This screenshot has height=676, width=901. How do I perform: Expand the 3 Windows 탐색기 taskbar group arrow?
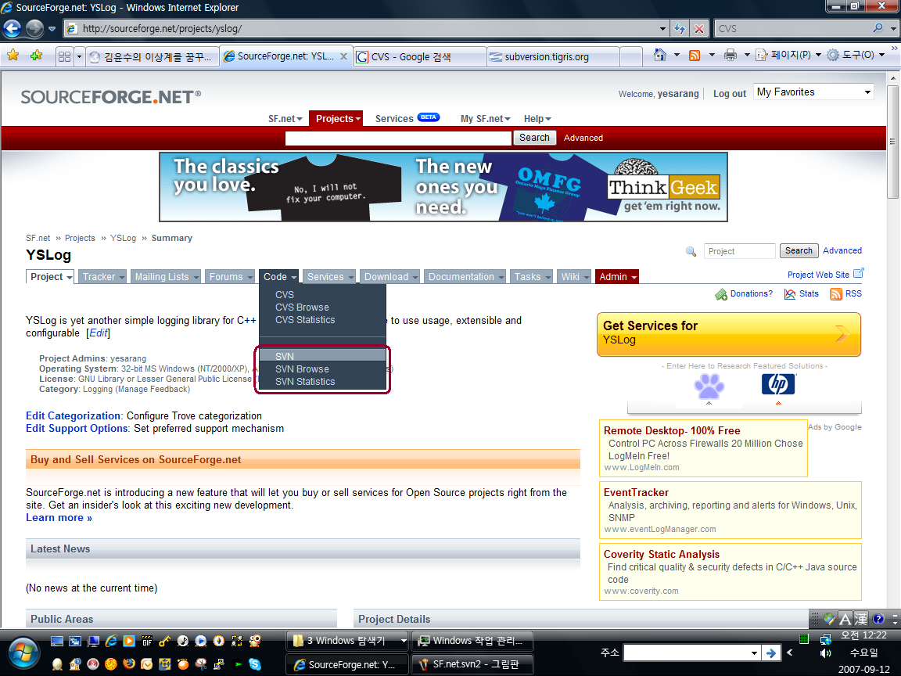coord(404,640)
